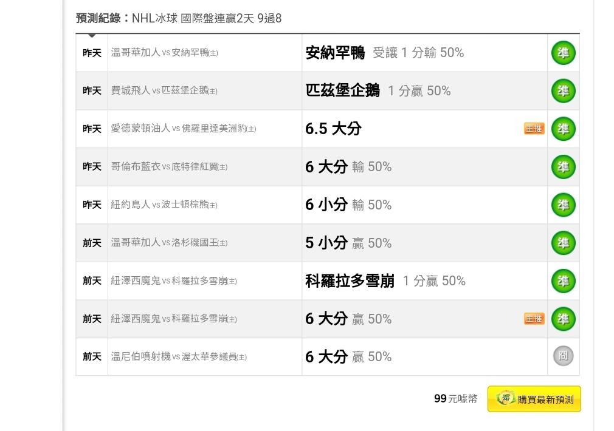Screen dimensions: 614x431
Task: Click green 準 icon on 5 小分 row
Action: [563, 243]
